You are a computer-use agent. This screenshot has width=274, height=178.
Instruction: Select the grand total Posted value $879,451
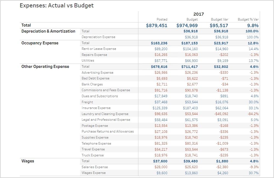click(156, 25)
